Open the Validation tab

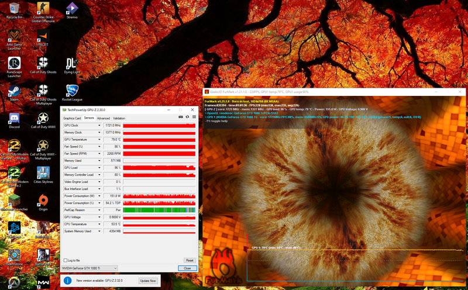click(x=119, y=118)
